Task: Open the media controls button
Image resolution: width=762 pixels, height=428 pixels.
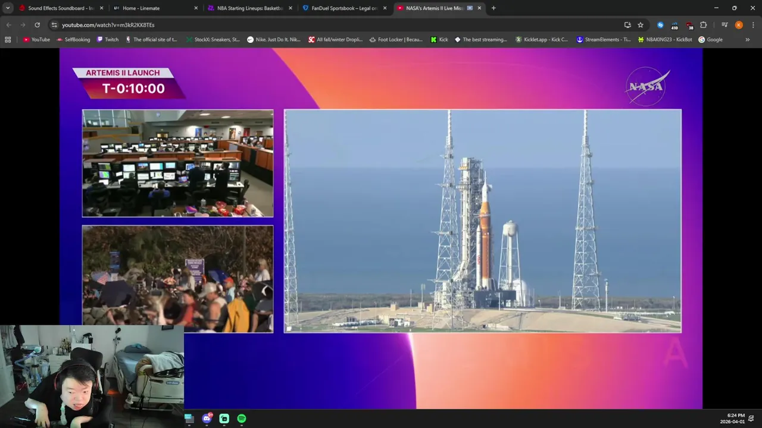Action: [724, 25]
